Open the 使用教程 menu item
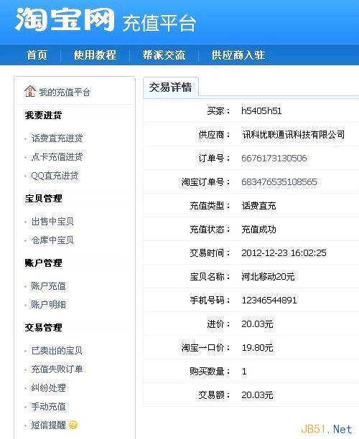359x439 pixels. pyautogui.click(x=95, y=55)
